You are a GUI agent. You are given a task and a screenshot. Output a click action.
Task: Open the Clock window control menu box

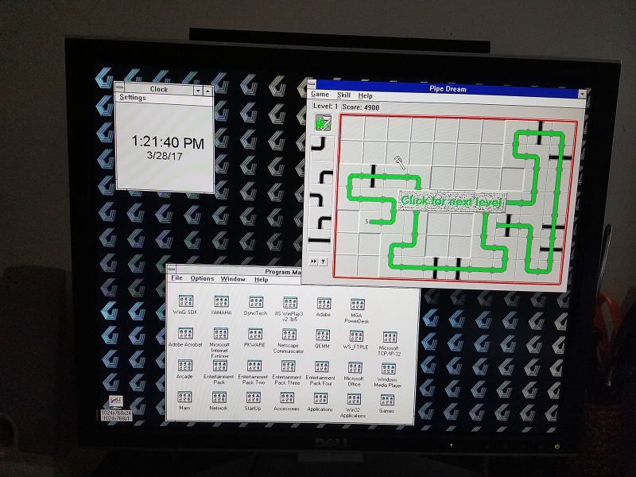[x=119, y=87]
